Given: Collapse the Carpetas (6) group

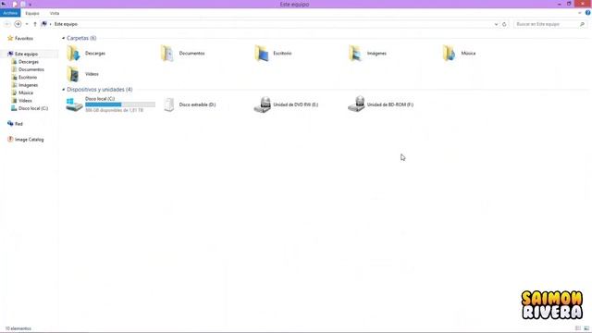Looking at the screenshot, I should 64,38.
